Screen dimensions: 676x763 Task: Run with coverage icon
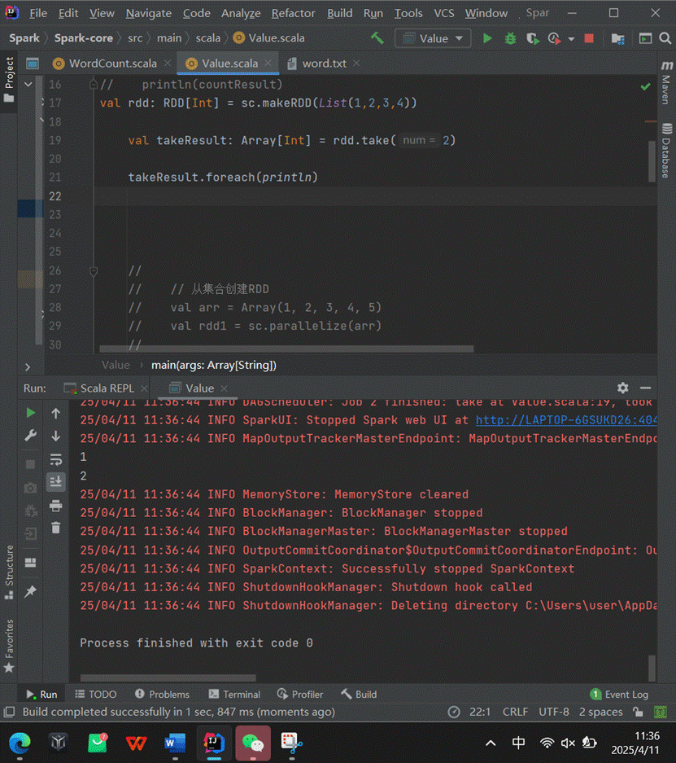click(x=533, y=38)
